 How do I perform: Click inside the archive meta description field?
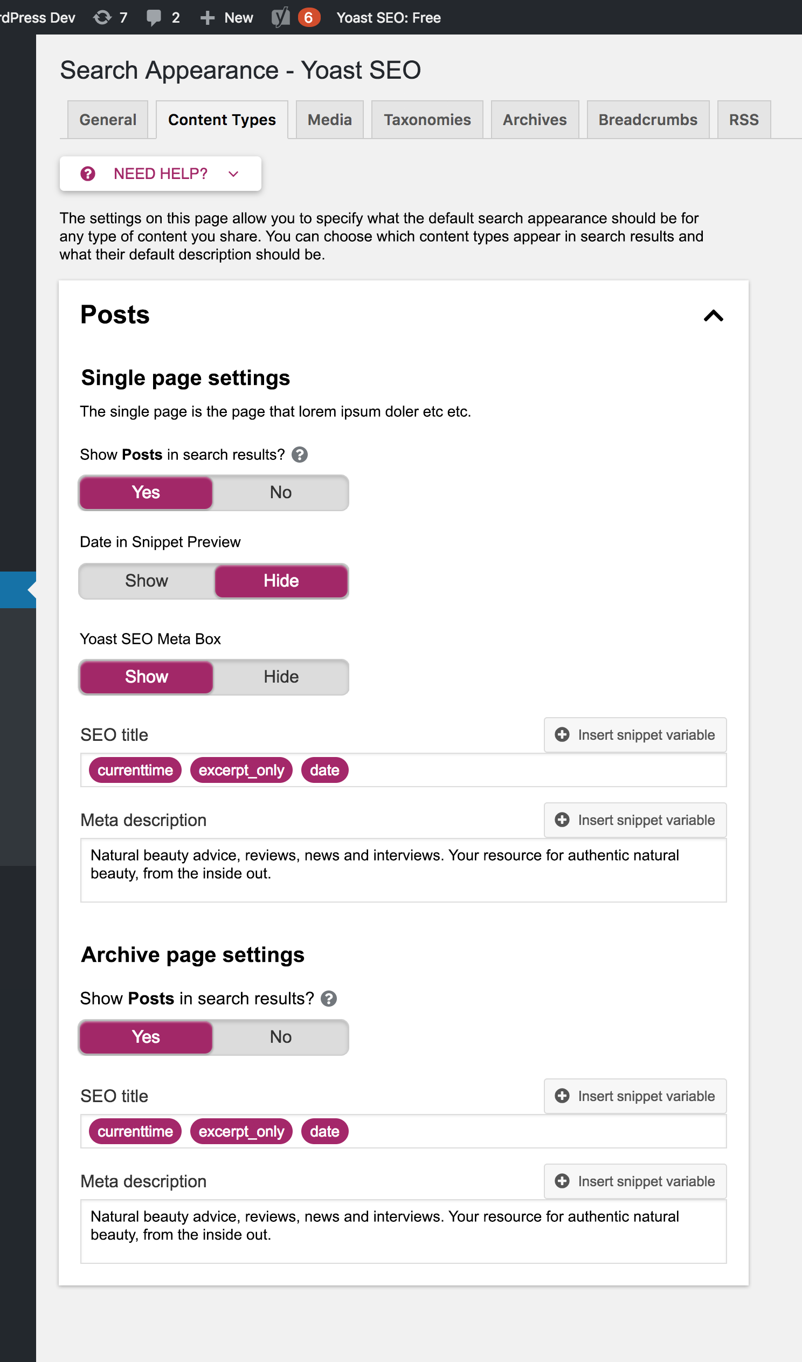point(403,1232)
